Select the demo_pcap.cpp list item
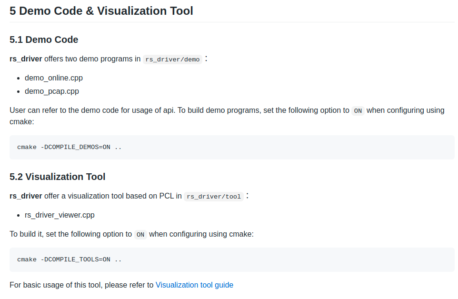 (52, 91)
